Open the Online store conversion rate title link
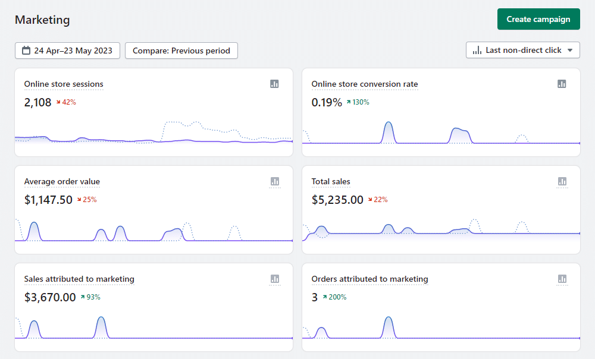This screenshot has height=359, width=595. 364,84
